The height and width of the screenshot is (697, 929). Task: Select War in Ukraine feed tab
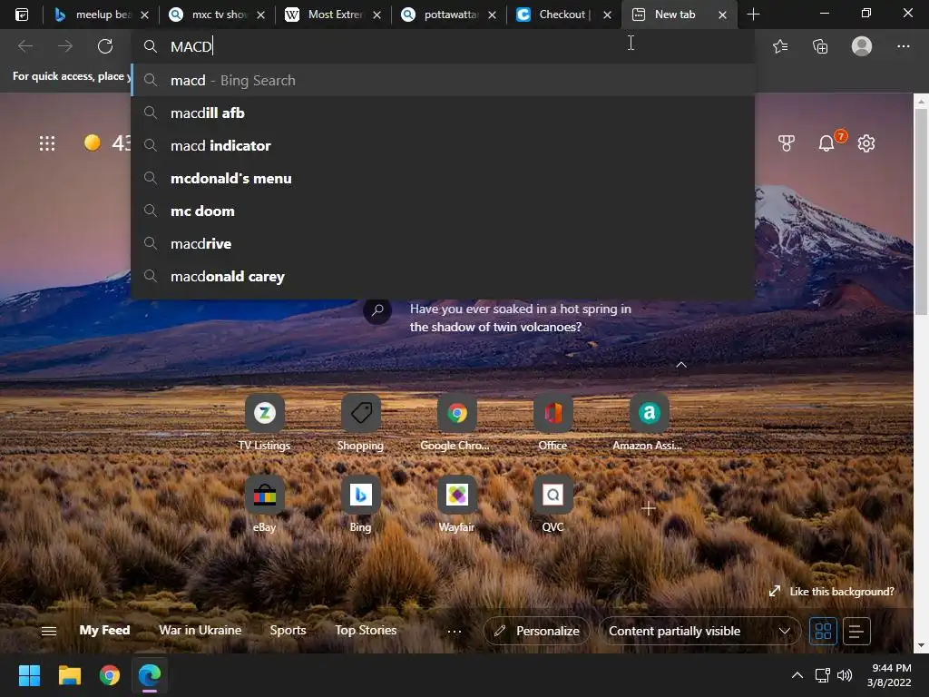200,630
